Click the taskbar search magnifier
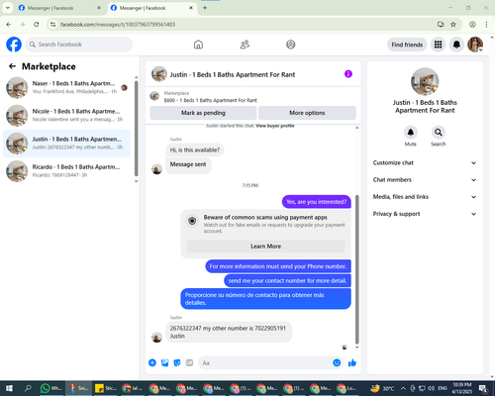 point(28,388)
